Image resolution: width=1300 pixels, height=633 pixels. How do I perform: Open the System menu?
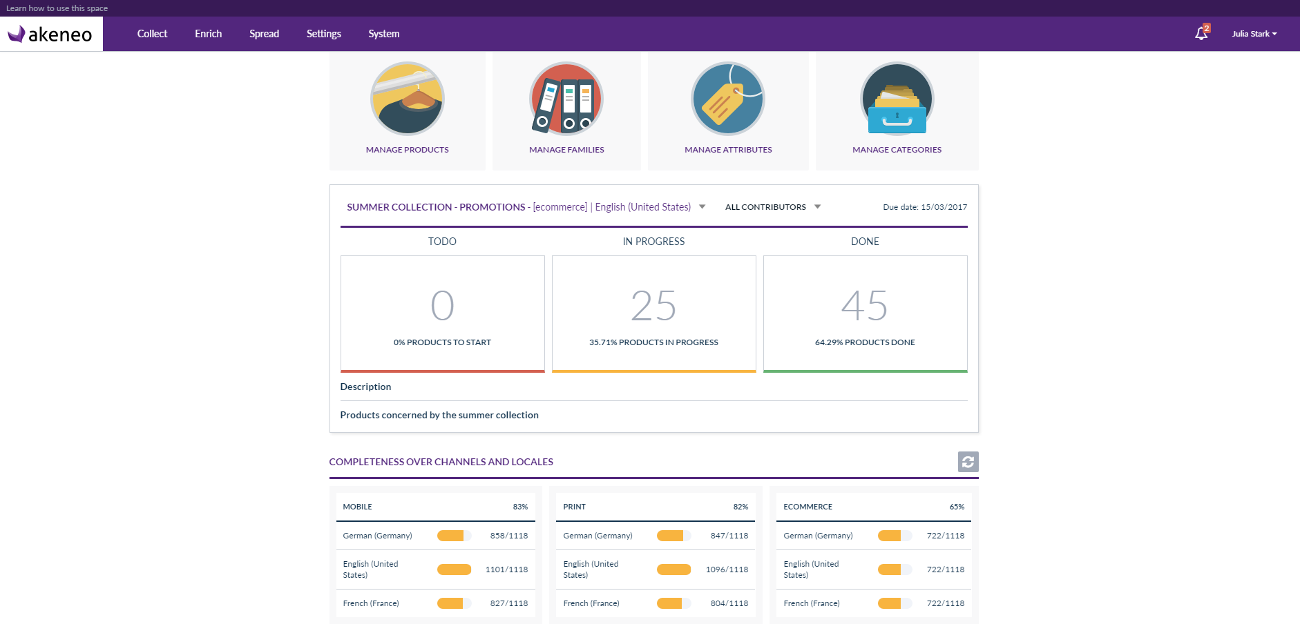click(383, 34)
